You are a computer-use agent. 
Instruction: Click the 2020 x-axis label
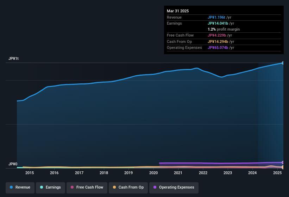click(153, 173)
